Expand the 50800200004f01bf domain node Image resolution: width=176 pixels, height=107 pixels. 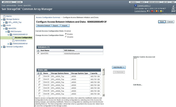pos(8,44)
